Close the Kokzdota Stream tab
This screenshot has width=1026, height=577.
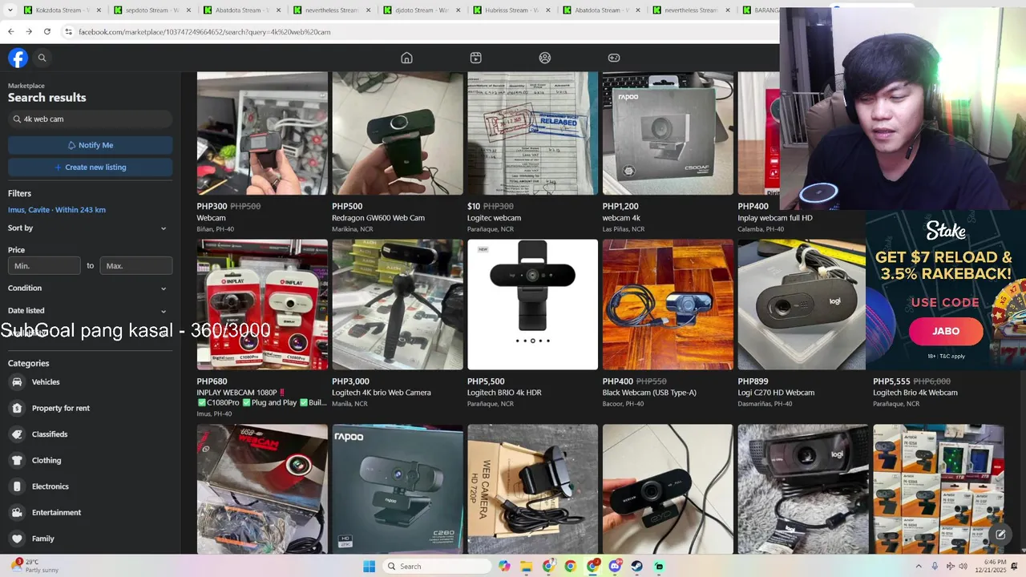click(99, 10)
